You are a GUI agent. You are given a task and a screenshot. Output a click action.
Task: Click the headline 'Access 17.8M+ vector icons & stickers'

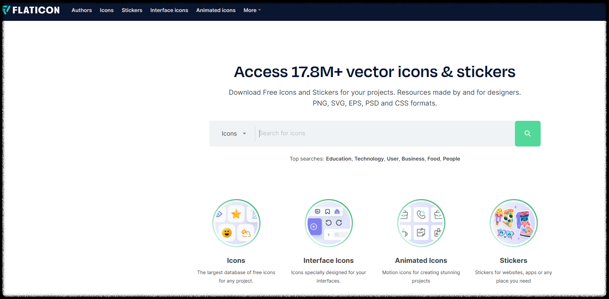375,72
